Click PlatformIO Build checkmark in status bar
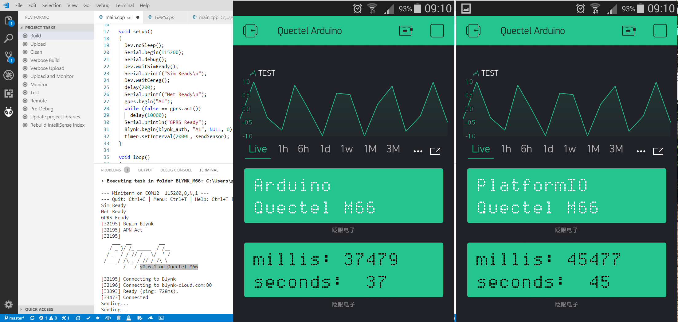 88,318
